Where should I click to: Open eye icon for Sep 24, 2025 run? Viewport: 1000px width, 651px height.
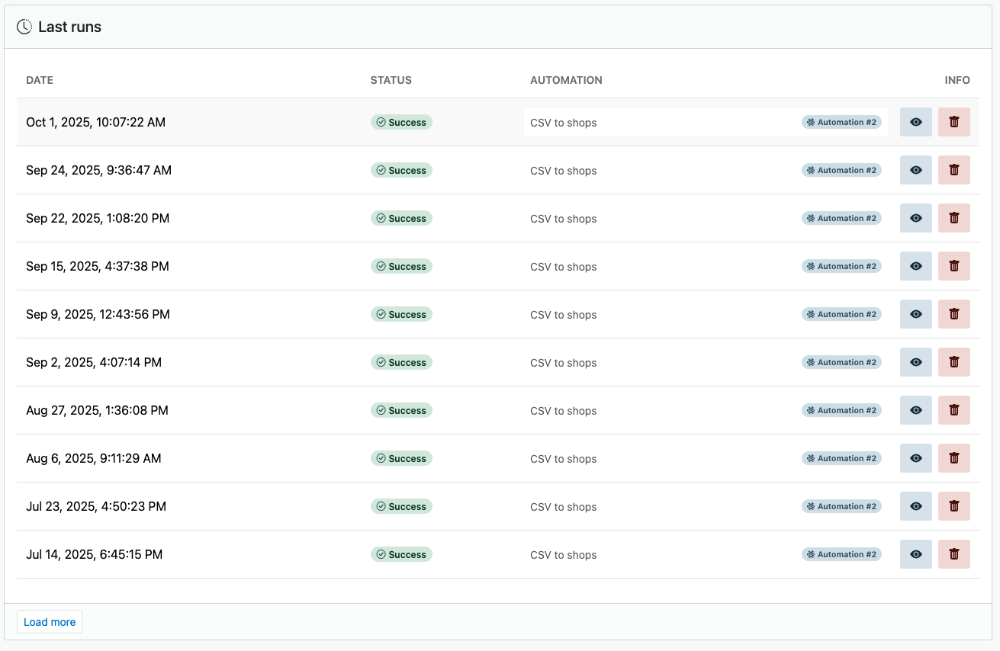click(x=916, y=170)
